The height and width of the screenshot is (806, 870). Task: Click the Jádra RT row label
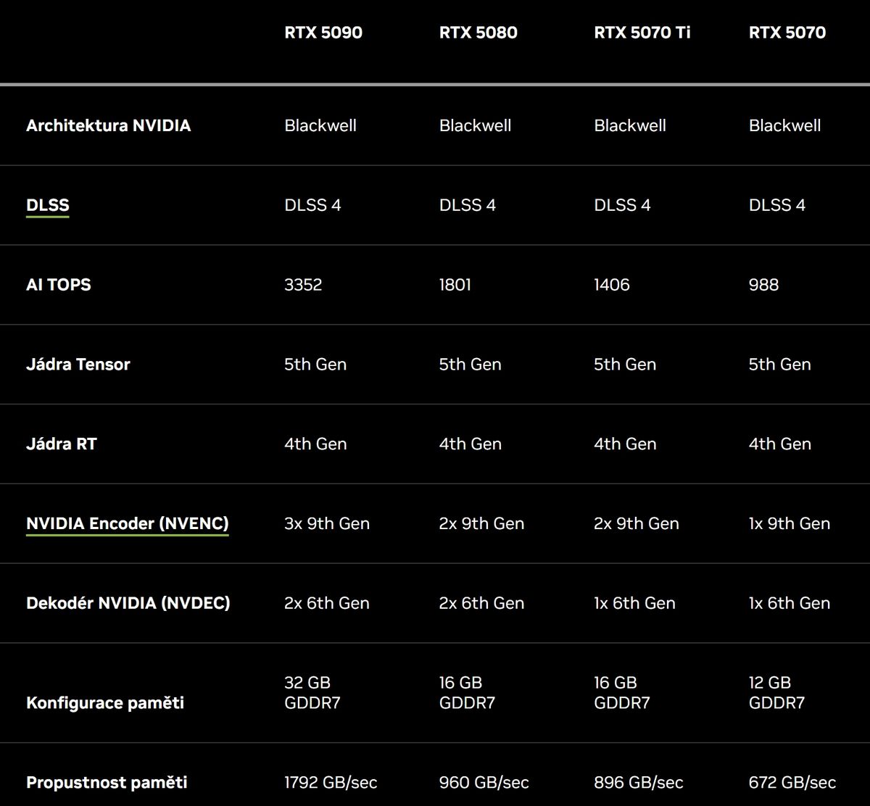point(62,444)
